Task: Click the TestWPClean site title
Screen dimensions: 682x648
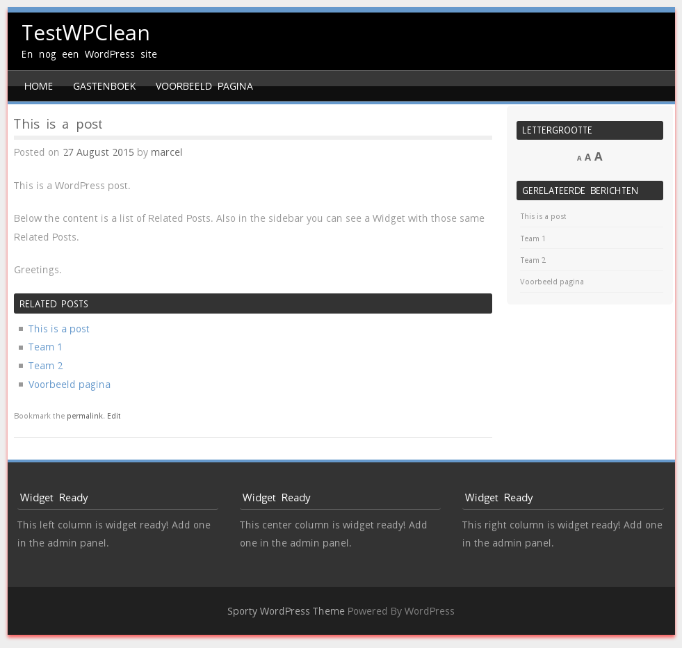Action: pyautogui.click(x=86, y=33)
